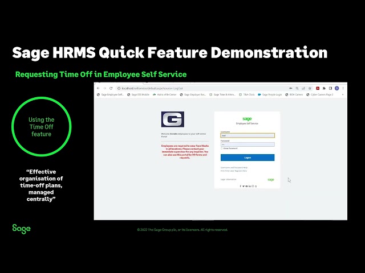Open the saved password key icon

pos(291,89)
